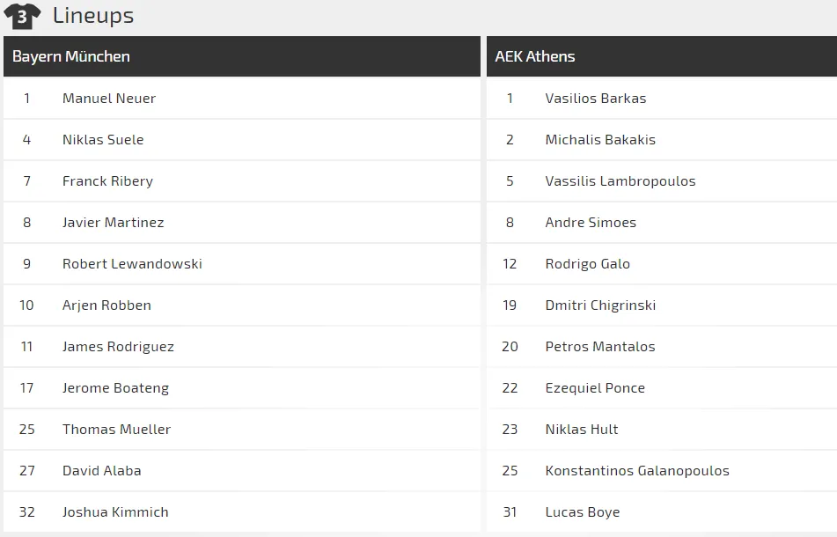Open Joshua Kimmich's profile link
The image size is (837, 537).
[115, 512]
